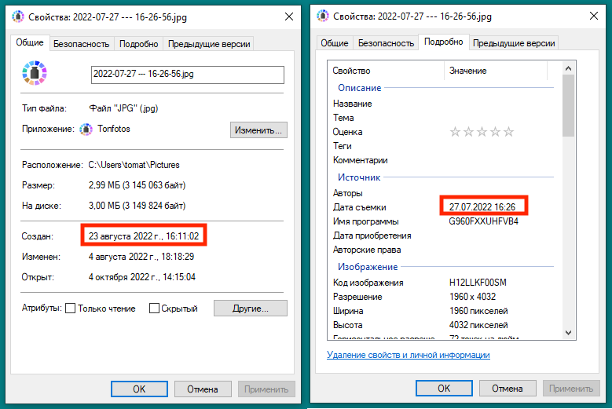Click the title bar icon of right dialog

[x=323, y=16]
